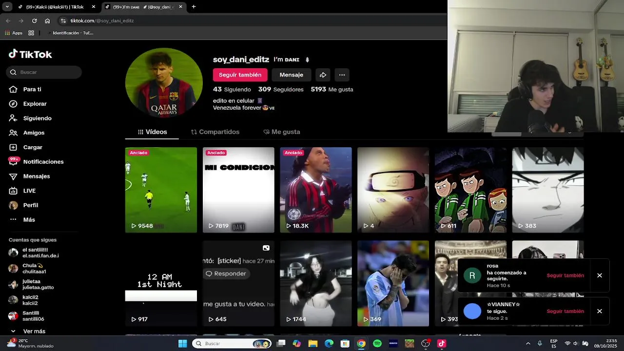This screenshot has width=624, height=351.
Task: Open video with 1744 views
Action: coord(316,283)
